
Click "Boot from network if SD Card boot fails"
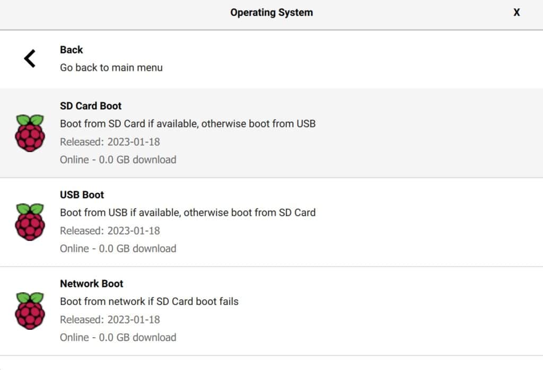click(x=149, y=302)
